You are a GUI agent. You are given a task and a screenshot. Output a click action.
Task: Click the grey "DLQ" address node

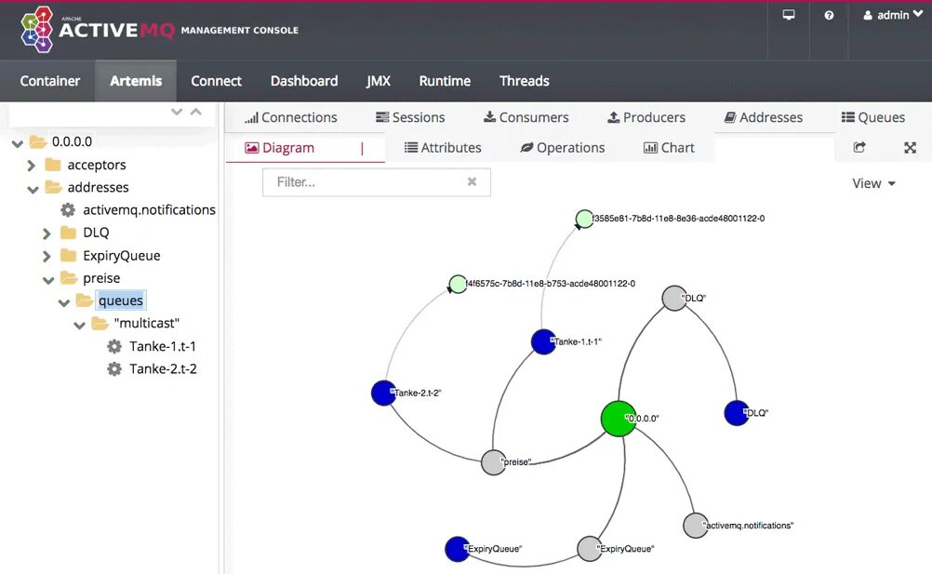[674, 299]
